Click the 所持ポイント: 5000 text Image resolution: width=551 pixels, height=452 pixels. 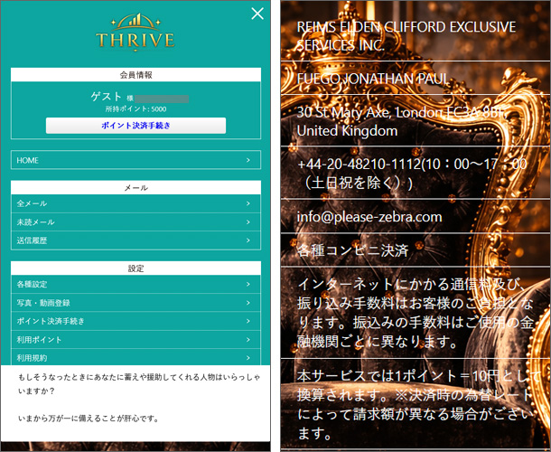135,109
